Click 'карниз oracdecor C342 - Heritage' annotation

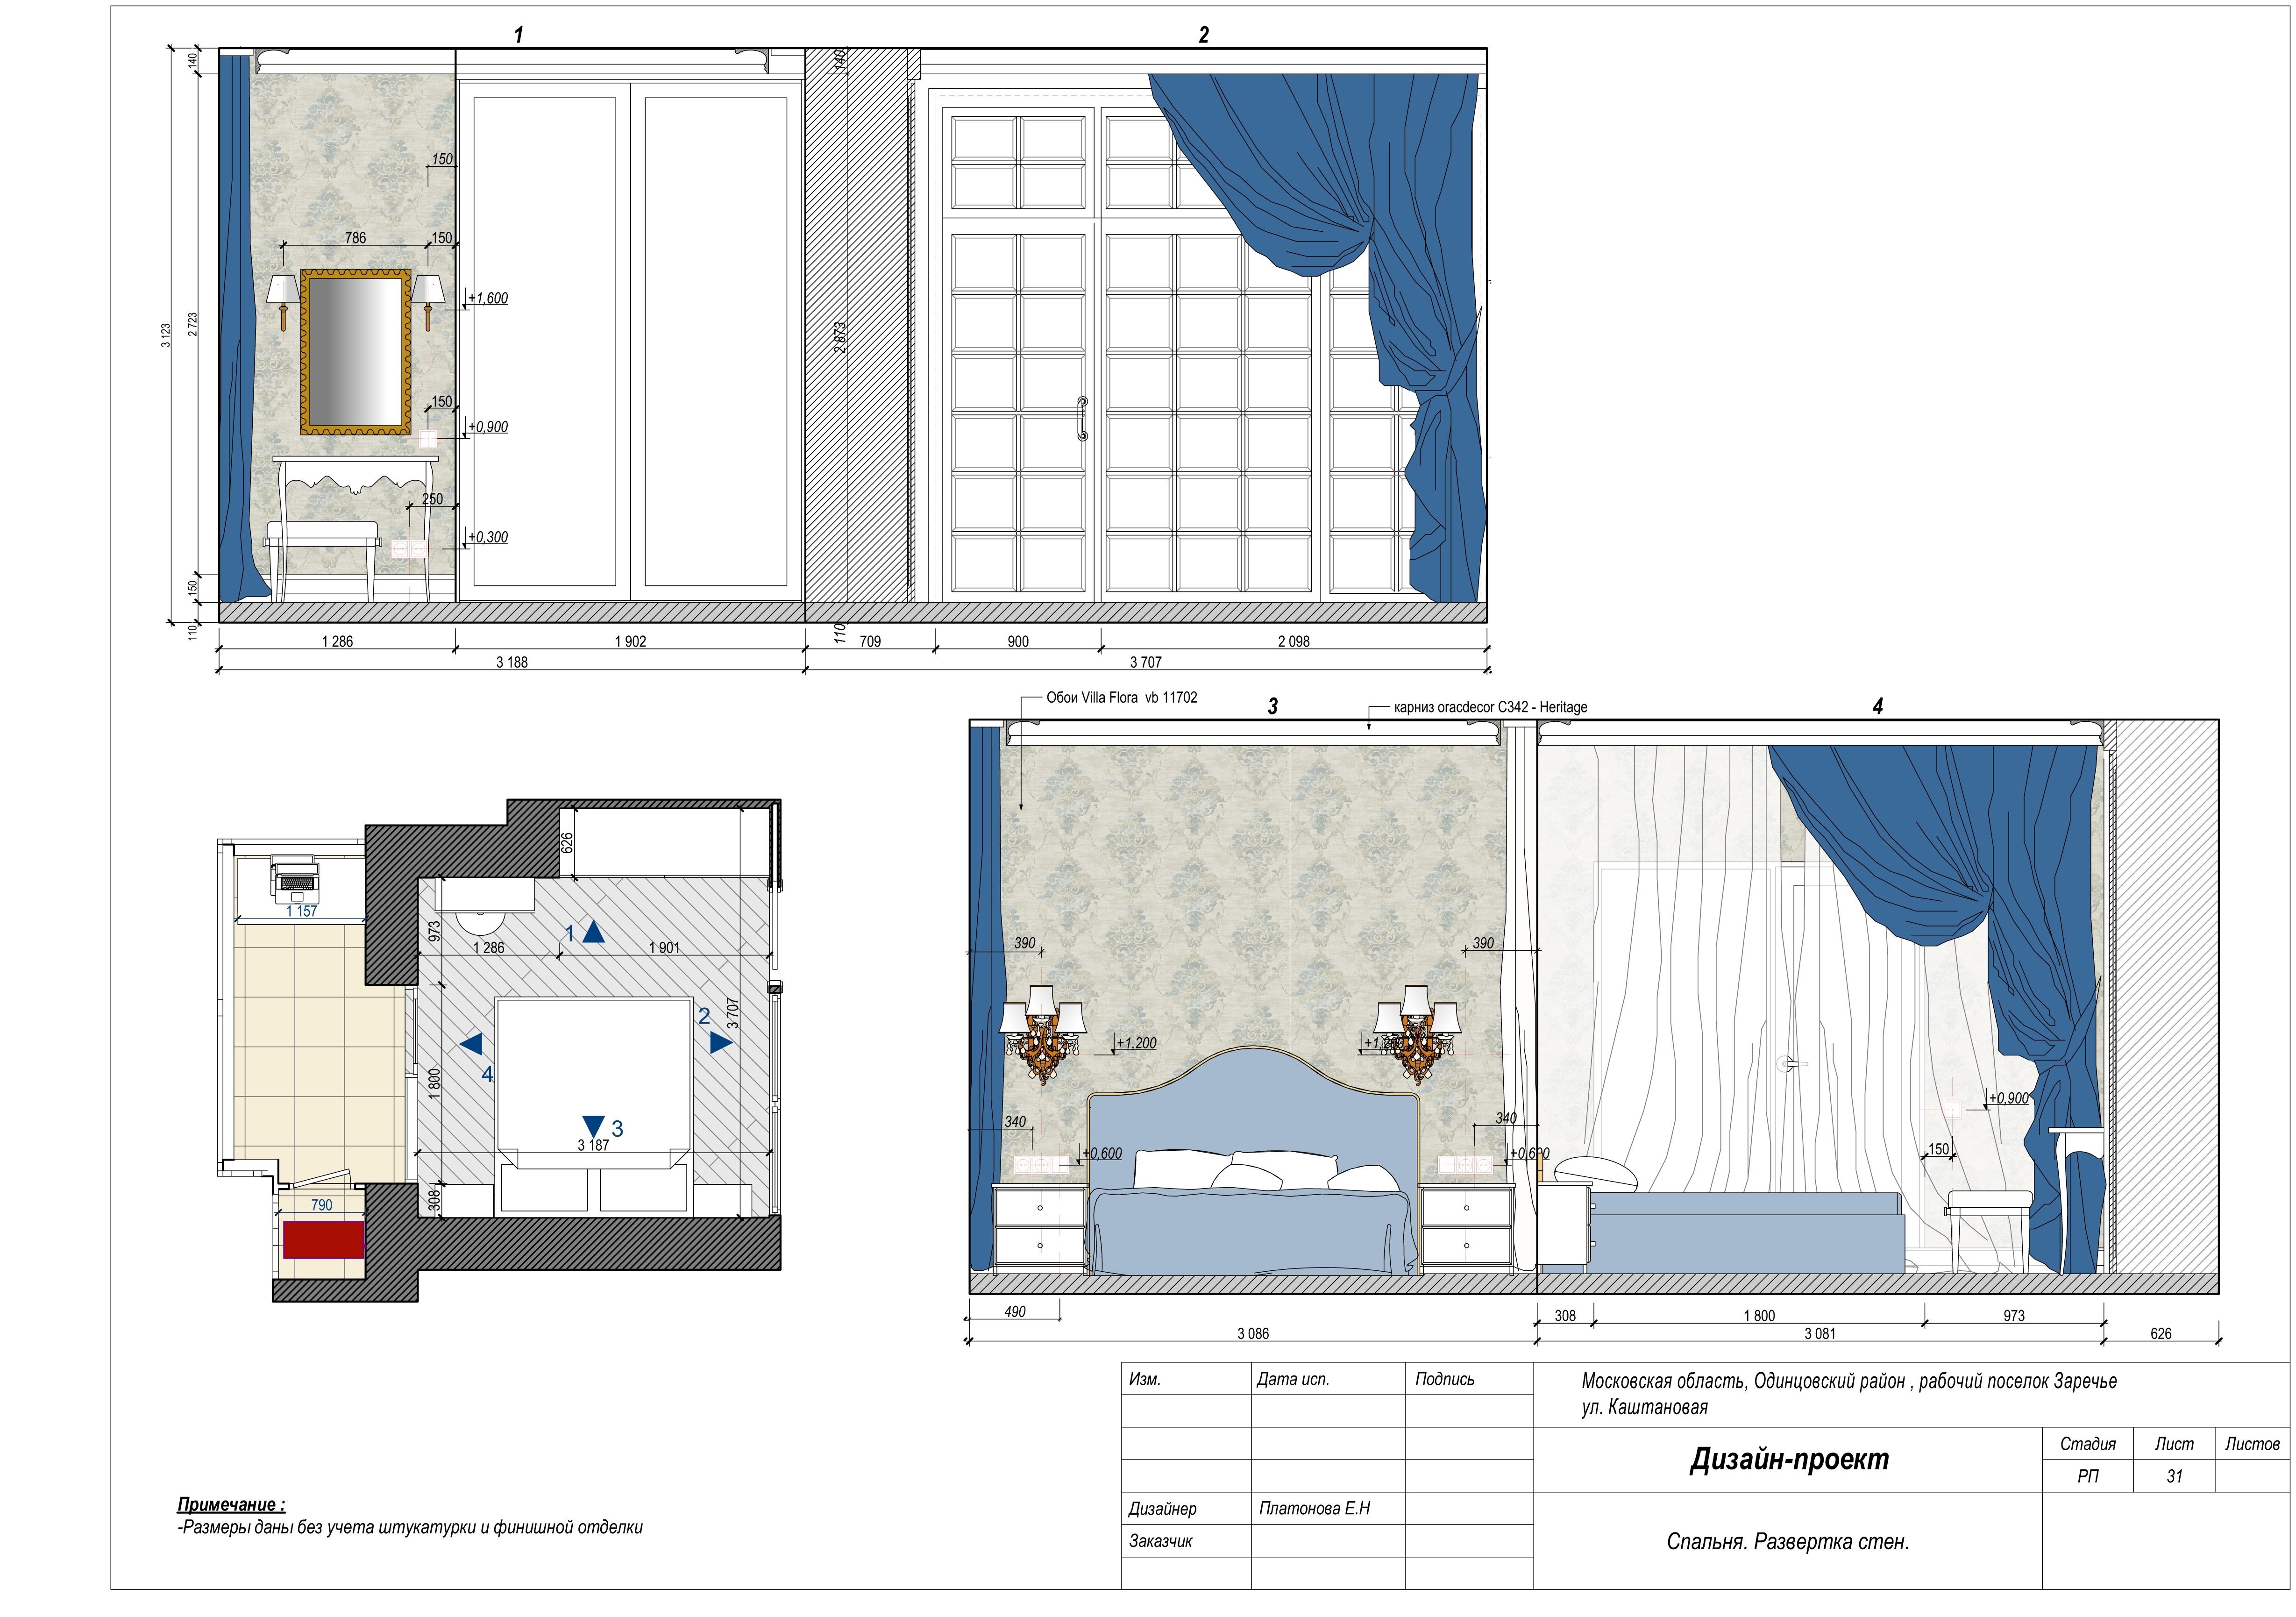click(1490, 707)
